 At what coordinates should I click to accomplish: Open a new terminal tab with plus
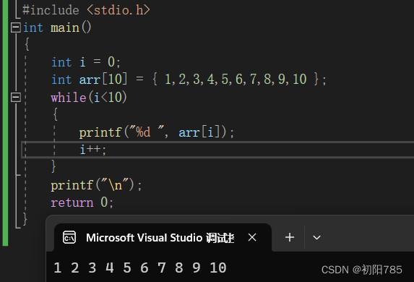290,237
